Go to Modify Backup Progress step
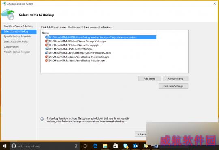 coord(17,52)
